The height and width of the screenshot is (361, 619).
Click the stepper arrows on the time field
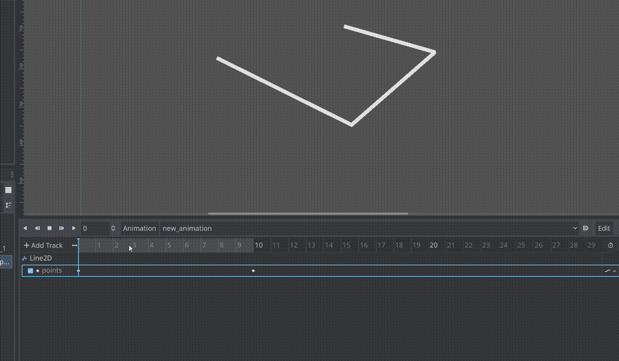click(x=113, y=228)
